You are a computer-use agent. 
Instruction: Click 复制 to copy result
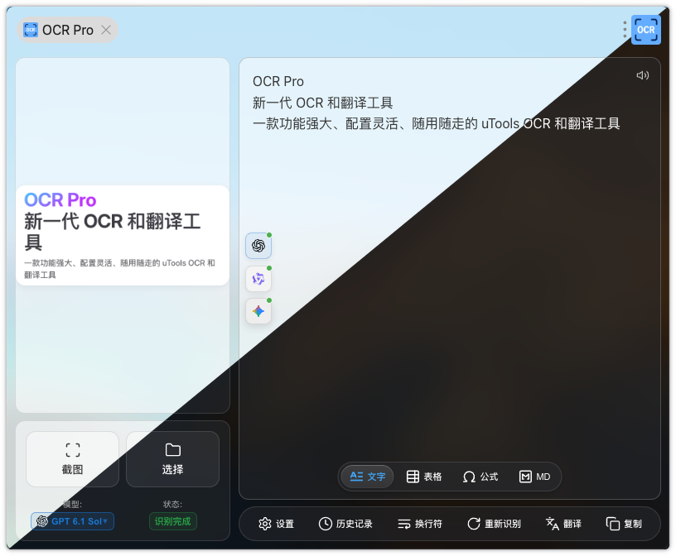click(624, 524)
